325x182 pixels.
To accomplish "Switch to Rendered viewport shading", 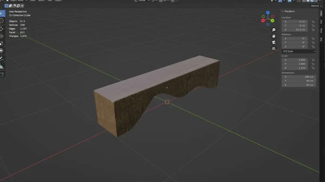I will [316, 1].
